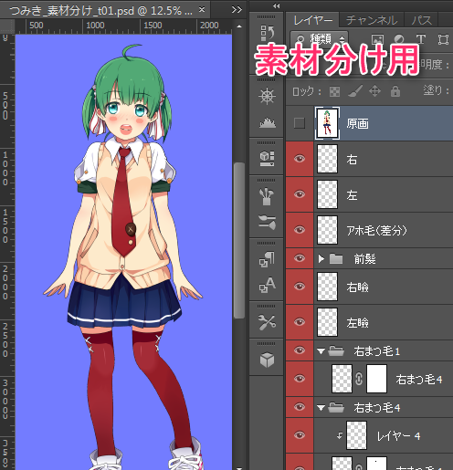Screen dimensions: 453x470
Task: Filter layers by adjustment layer icon
Action: click(399, 39)
